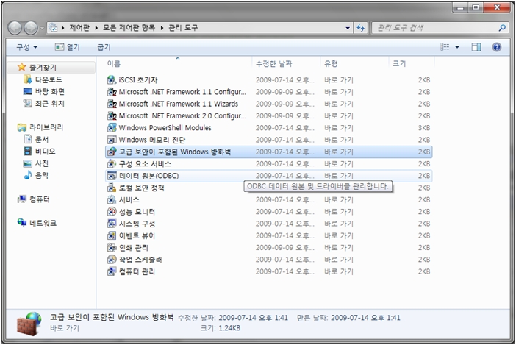Open the 구성 dropdown menu

pyautogui.click(x=26, y=47)
